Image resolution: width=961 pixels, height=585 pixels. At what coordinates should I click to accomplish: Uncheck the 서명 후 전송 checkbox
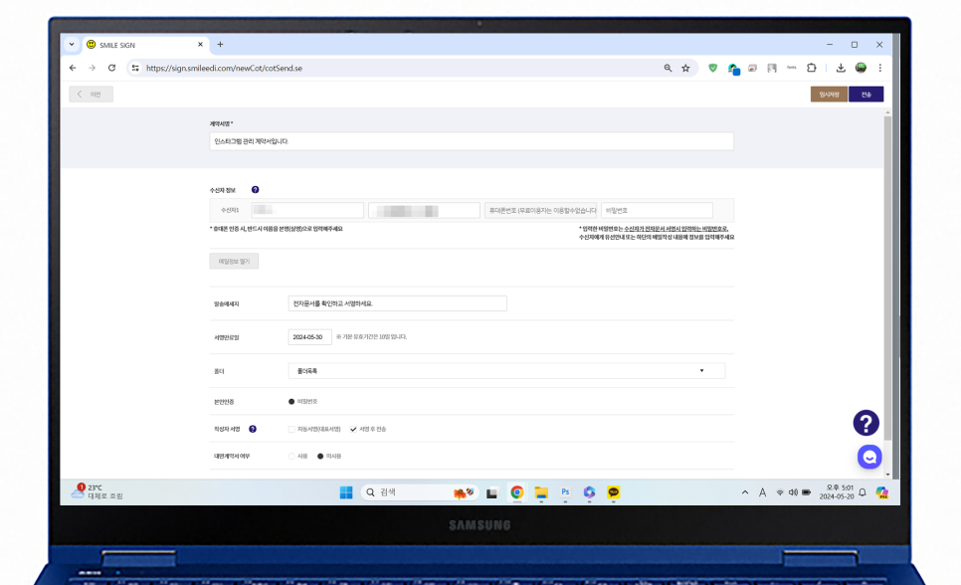pyautogui.click(x=353, y=429)
